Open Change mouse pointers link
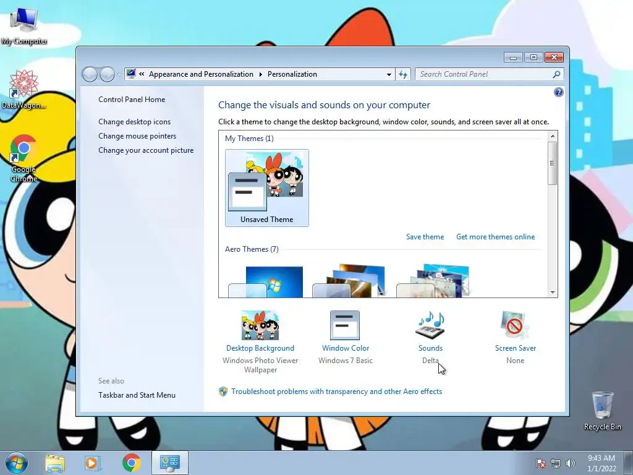The width and height of the screenshot is (633, 475). (x=137, y=135)
